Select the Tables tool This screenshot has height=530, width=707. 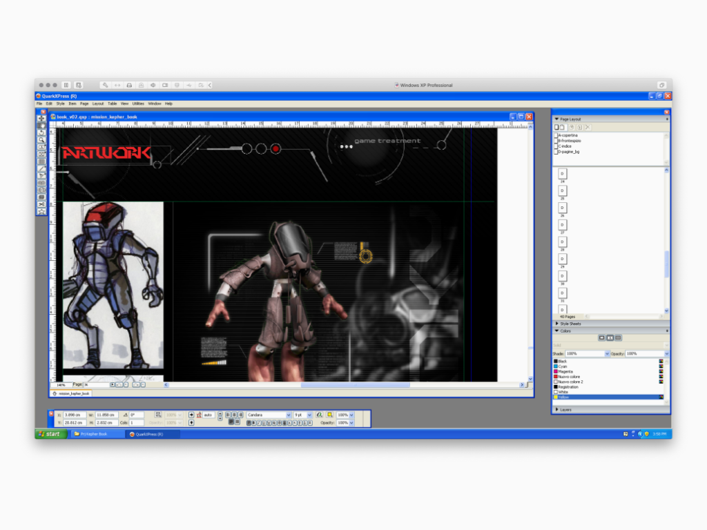41,161
